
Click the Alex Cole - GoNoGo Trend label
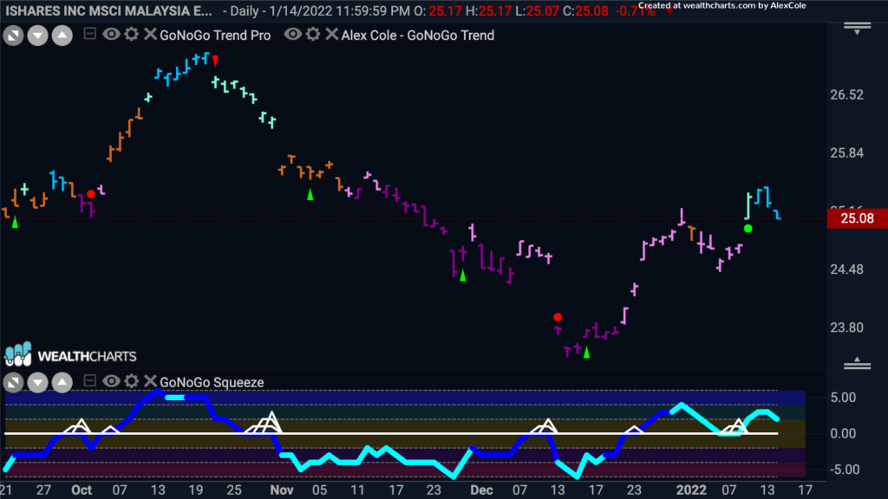click(418, 35)
